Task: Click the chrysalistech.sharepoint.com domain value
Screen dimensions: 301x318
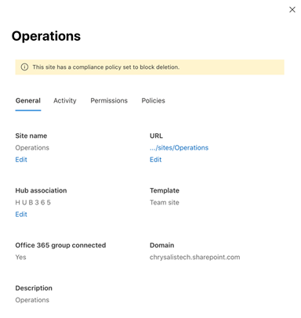Action: pyautogui.click(x=194, y=257)
